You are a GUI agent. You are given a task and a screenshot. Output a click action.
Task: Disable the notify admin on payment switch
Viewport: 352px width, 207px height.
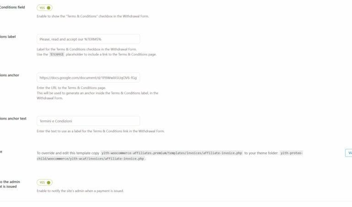[44, 183]
